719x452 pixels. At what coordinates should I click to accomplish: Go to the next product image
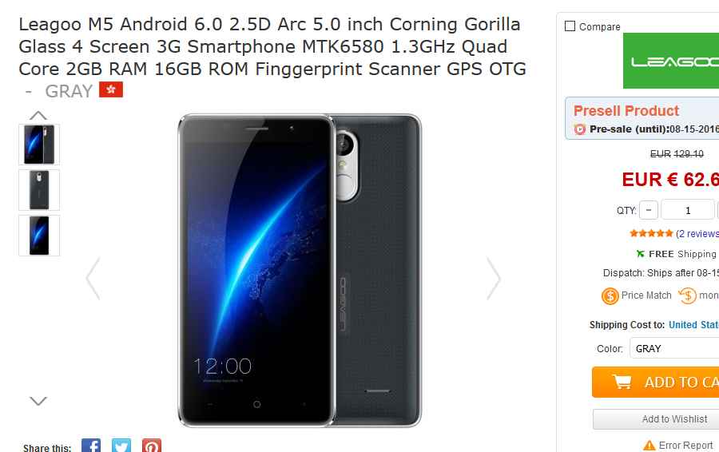[494, 278]
